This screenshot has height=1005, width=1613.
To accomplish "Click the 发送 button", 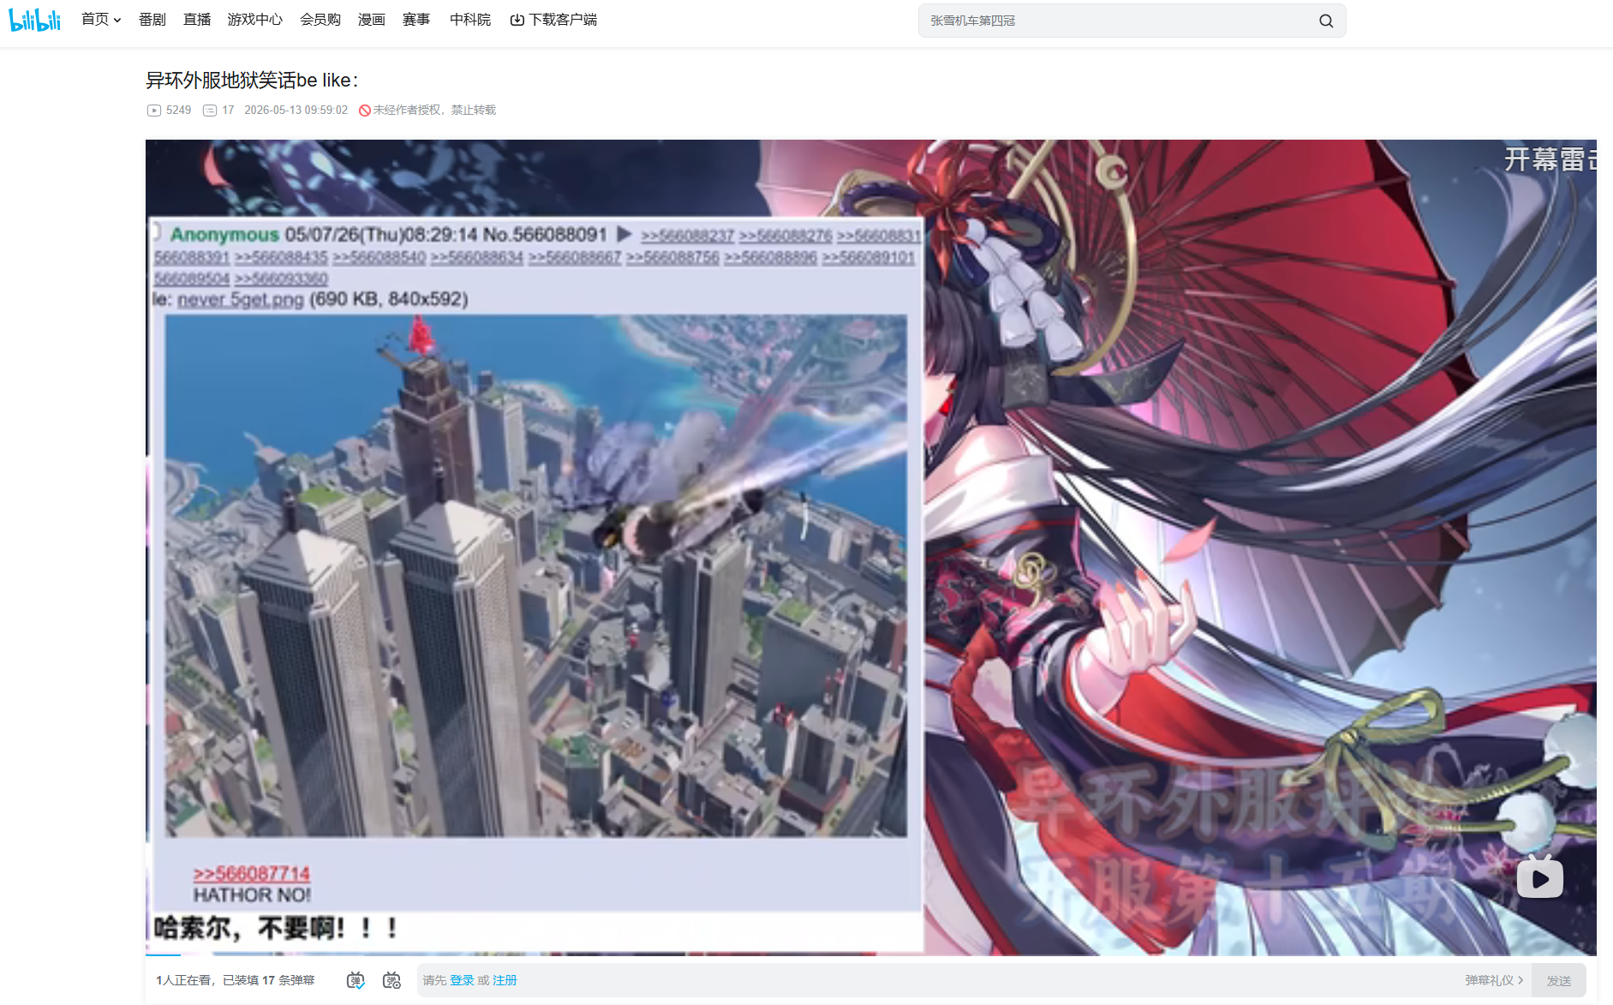I will [1559, 980].
